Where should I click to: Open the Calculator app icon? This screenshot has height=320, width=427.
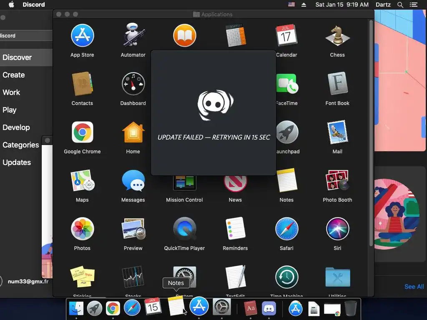click(236, 35)
